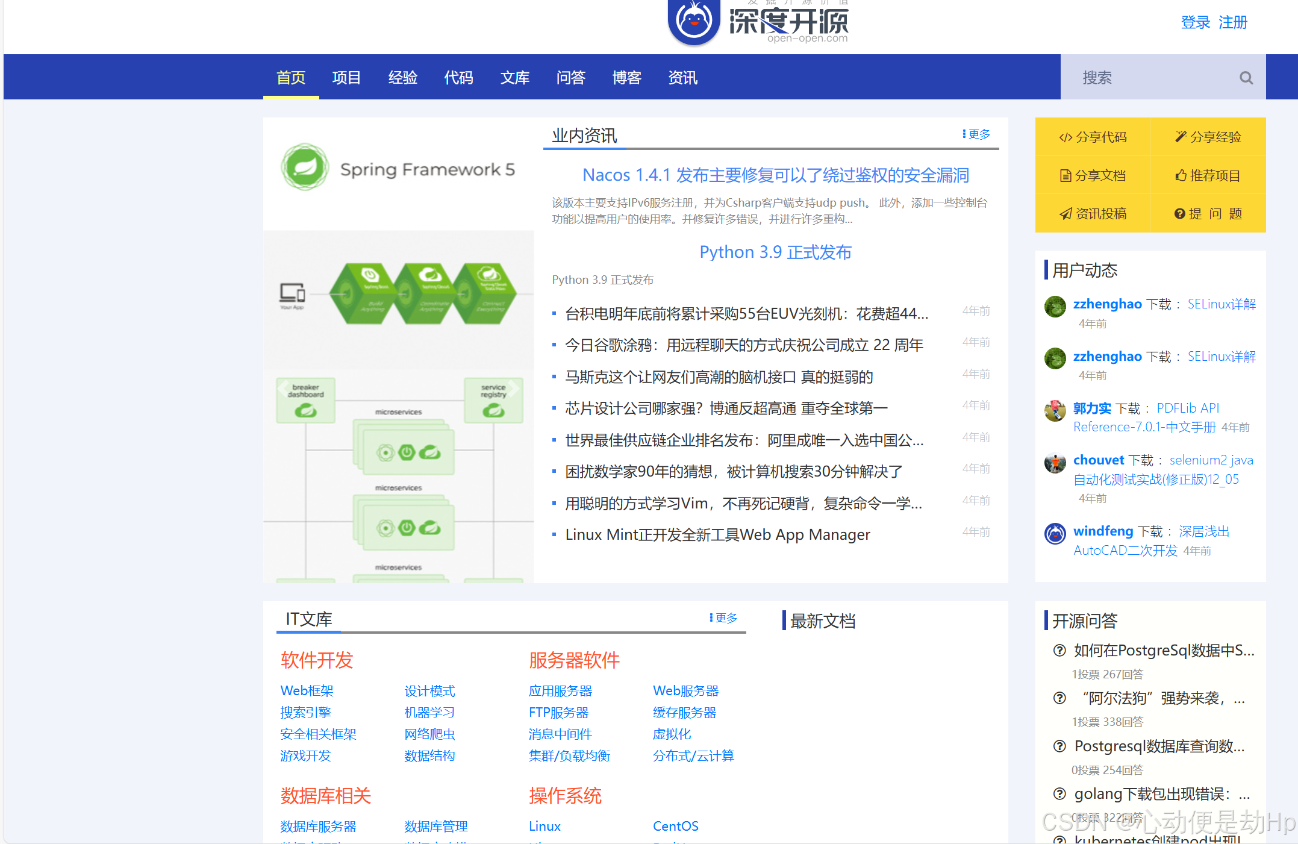1298x844 pixels.
Task: Open windfeng's user avatar
Action: 1055,534
